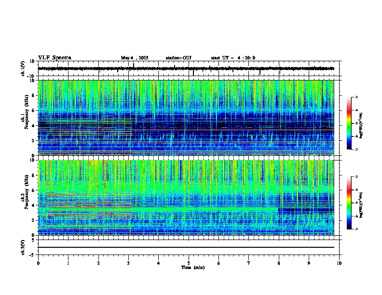This screenshot has height=295, width=382.
Task: Click the "Time (min)" axis title
Action: click(x=193, y=268)
